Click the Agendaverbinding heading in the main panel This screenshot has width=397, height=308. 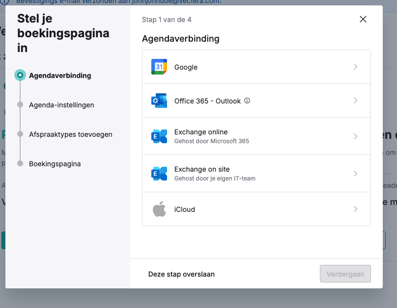(180, 39)
